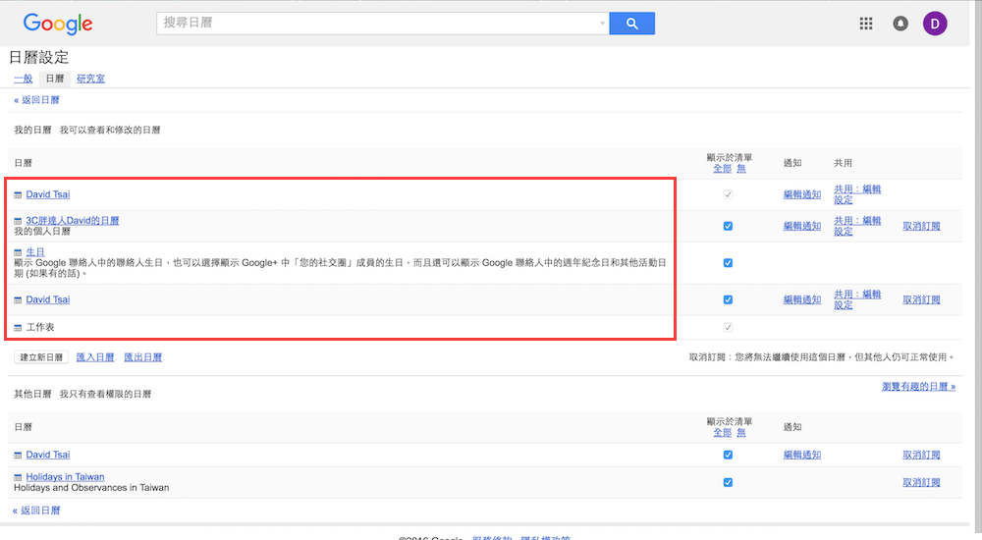Image resolution: width=982 pixels, height=540 pixels.
Task: Click 取消訂閱 for Holidays in Taiwan
Action: [921, 482]
